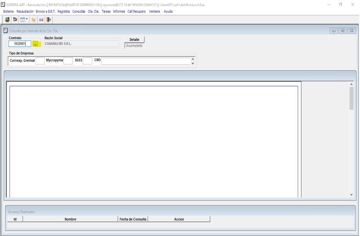Click the Mycropyme box

point(68,61)
